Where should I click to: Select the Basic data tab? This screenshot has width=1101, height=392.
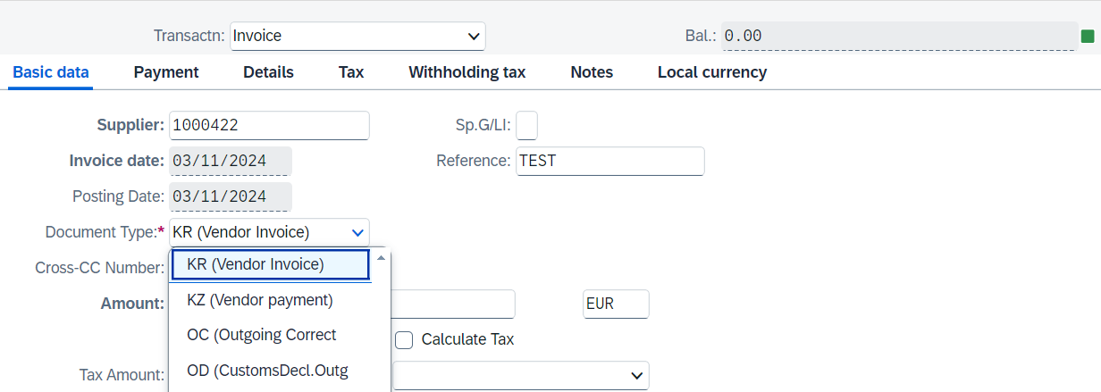coord(51,72)
